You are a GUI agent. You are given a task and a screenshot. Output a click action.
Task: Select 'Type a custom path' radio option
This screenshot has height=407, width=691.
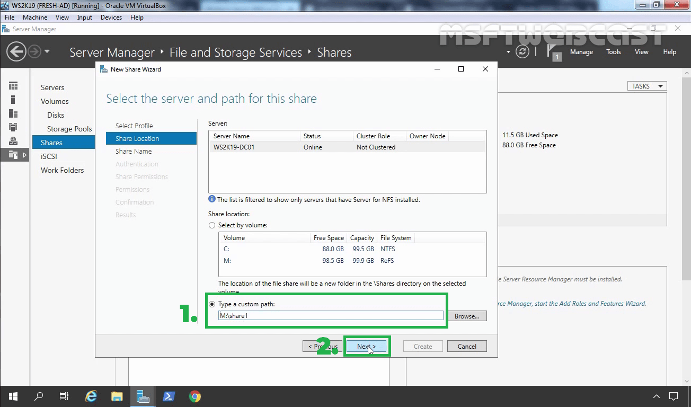pos(212,304)
